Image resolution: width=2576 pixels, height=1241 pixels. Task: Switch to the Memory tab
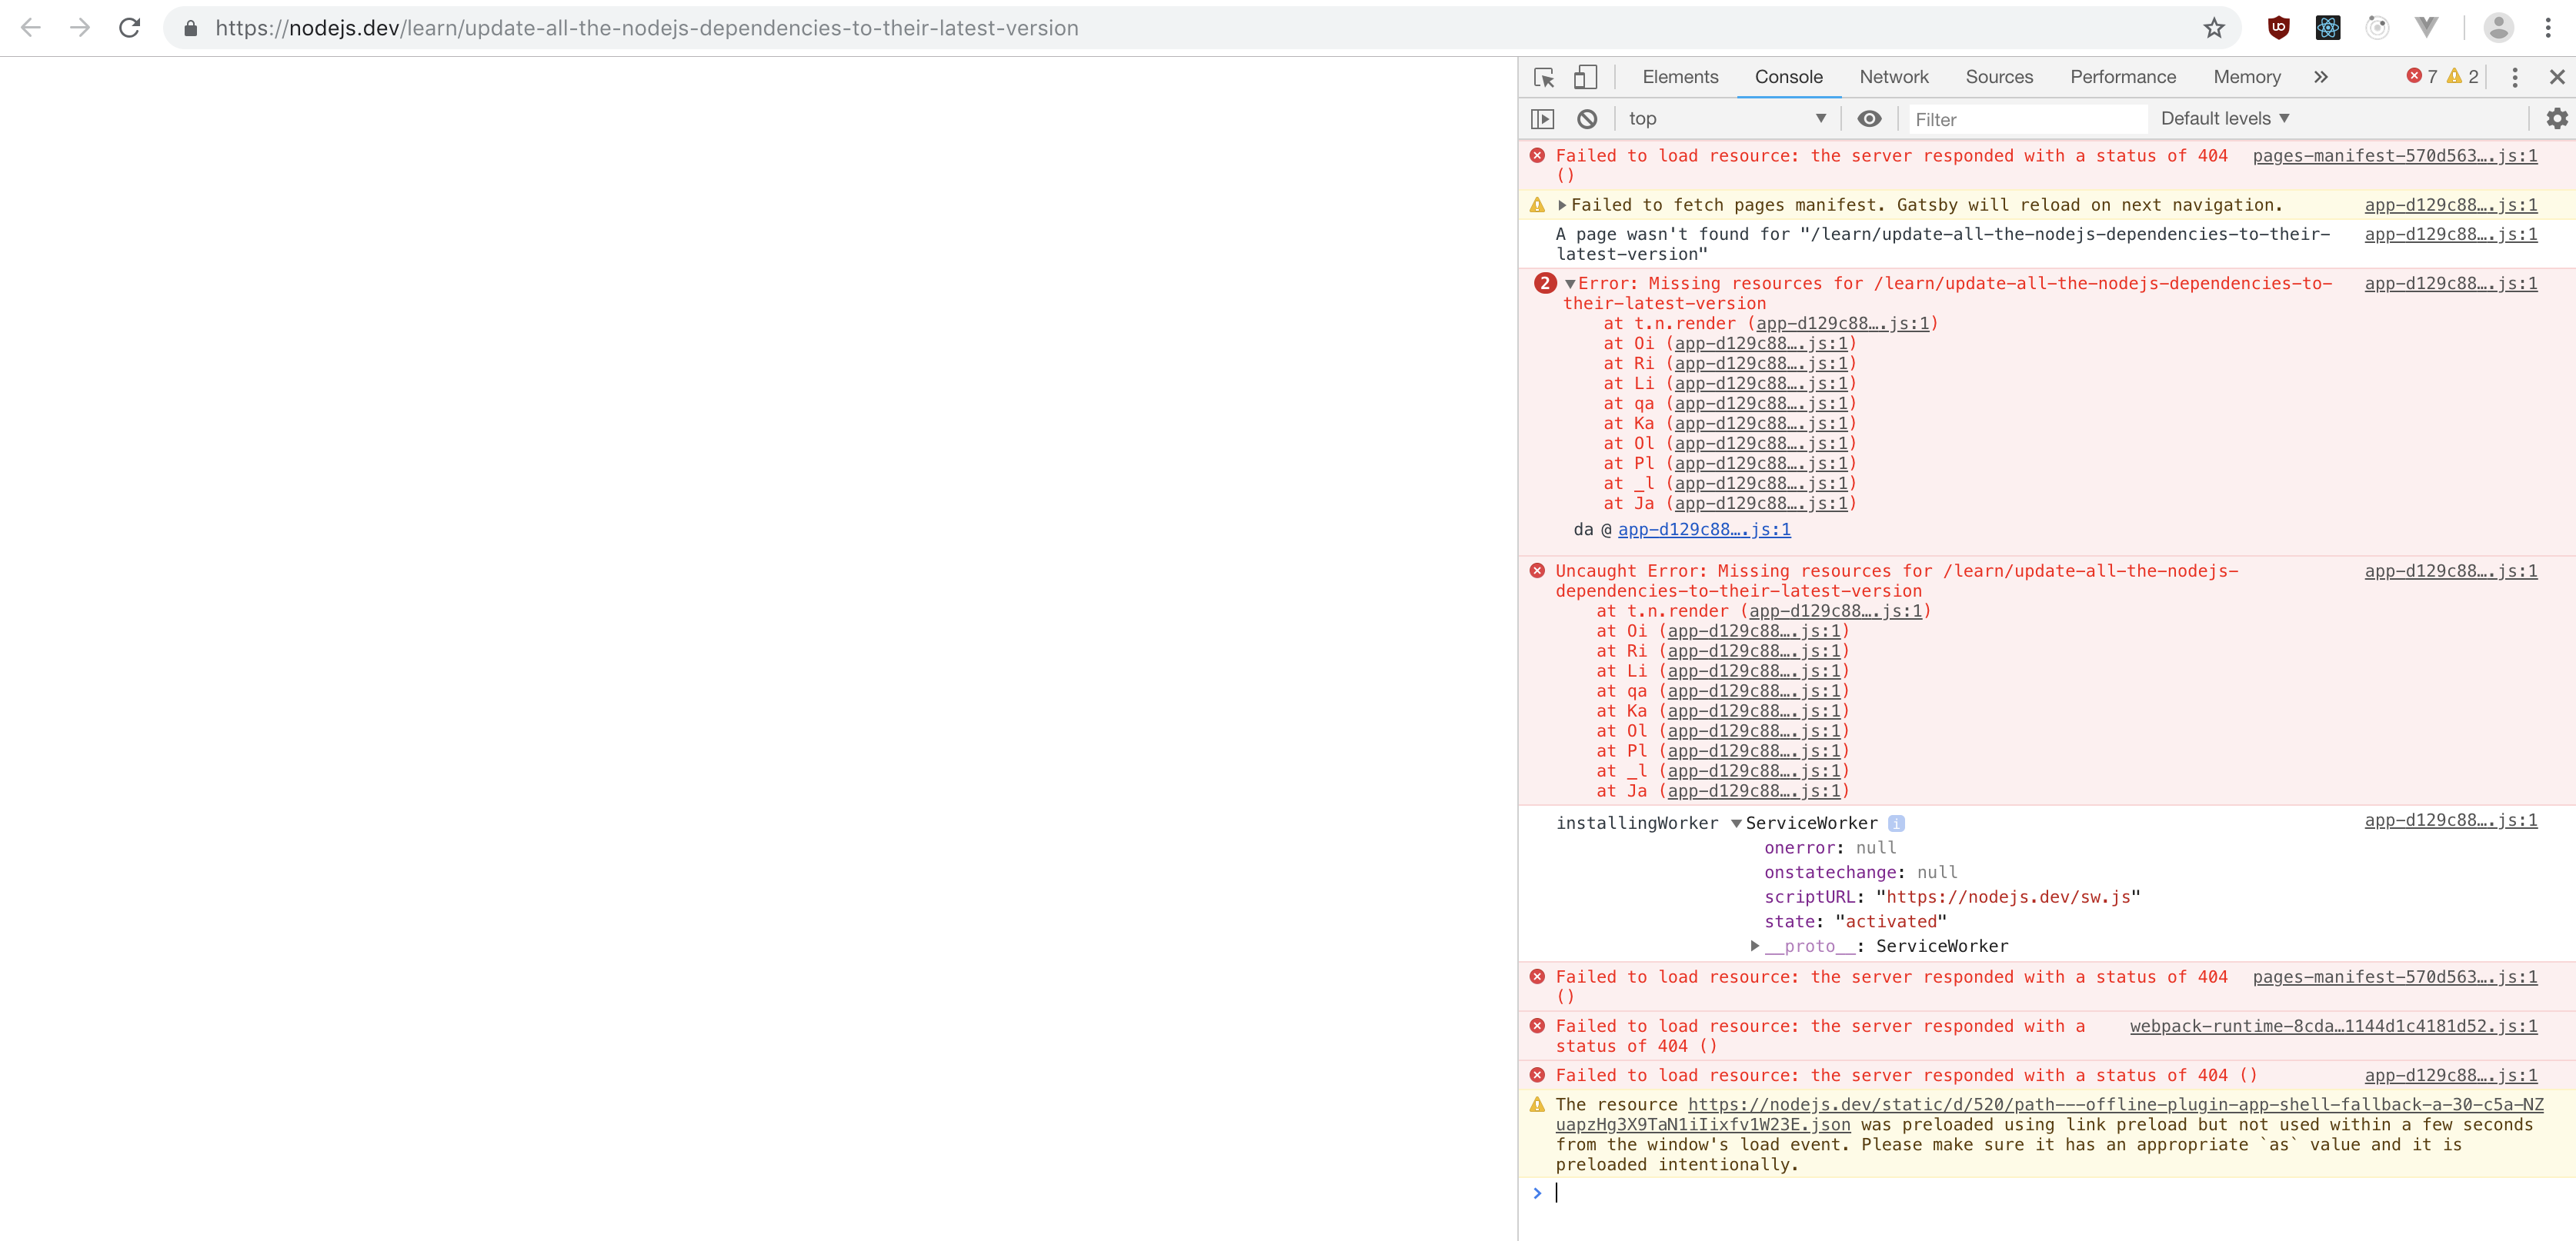(2247, 77)
